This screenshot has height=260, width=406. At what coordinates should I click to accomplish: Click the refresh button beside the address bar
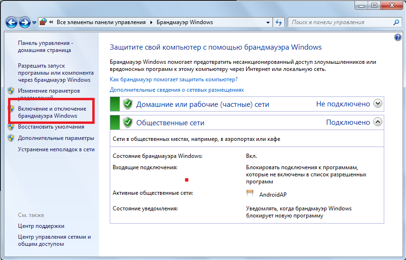click(279, 22)
